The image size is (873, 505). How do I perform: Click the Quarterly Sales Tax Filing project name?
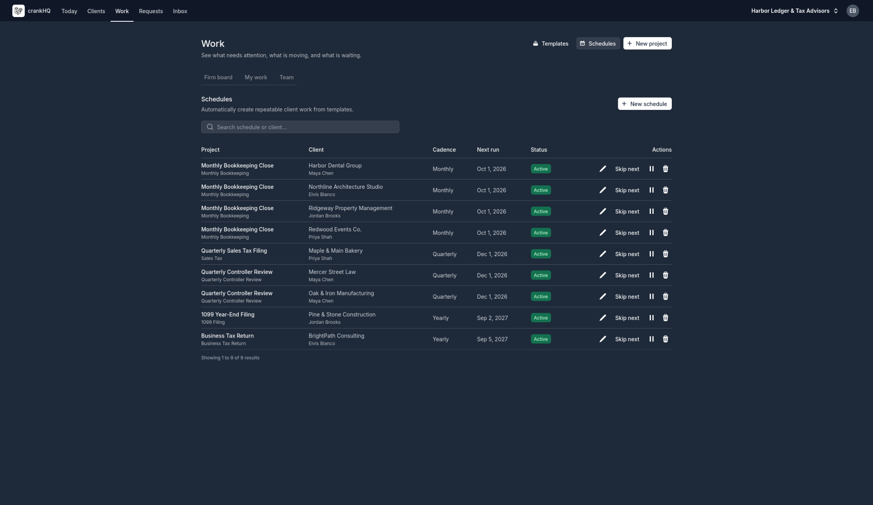tap(234, 251)
